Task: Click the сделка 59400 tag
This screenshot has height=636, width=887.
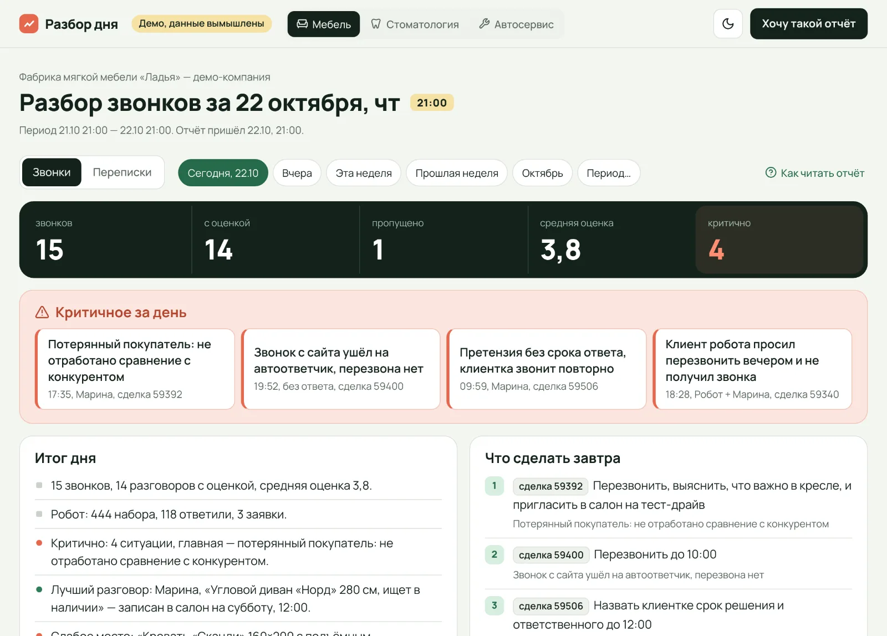Action: point(551,555)
